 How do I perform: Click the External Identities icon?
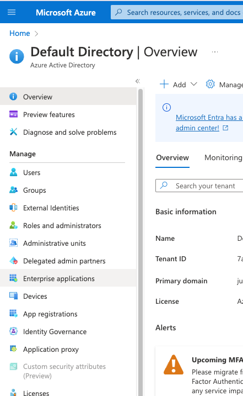coord(13,208)
